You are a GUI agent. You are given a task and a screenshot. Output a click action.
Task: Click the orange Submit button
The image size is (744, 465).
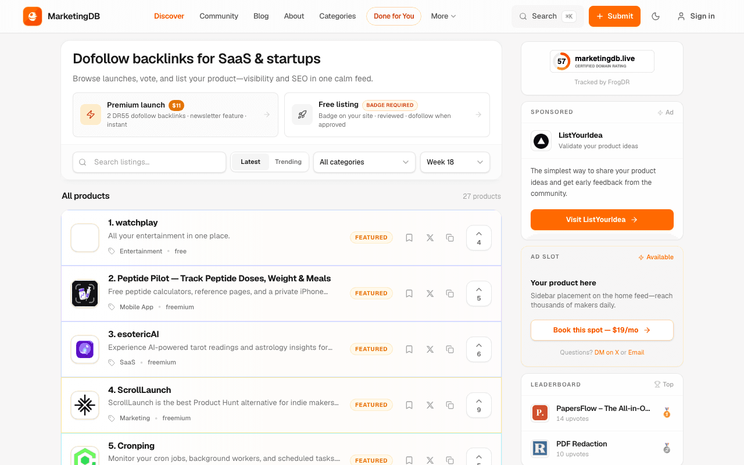(614, 16)
